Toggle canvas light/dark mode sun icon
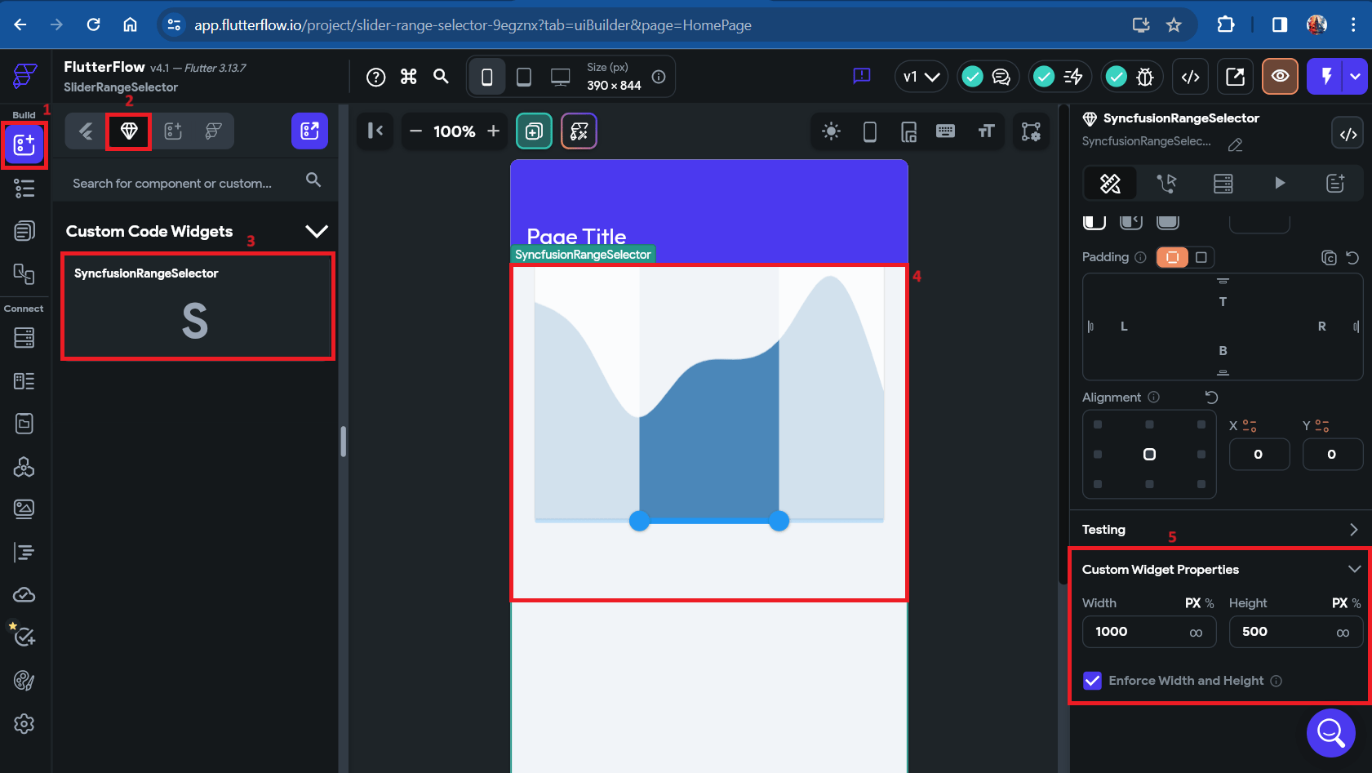Image resolution: width=1372 pixels, height=773 pixels. 831,131
